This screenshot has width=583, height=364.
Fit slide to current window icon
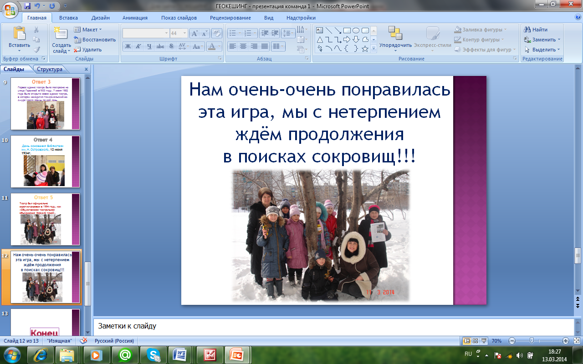coord(577,340)
